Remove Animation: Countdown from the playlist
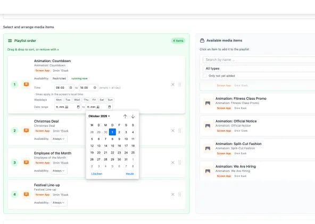 173,84
